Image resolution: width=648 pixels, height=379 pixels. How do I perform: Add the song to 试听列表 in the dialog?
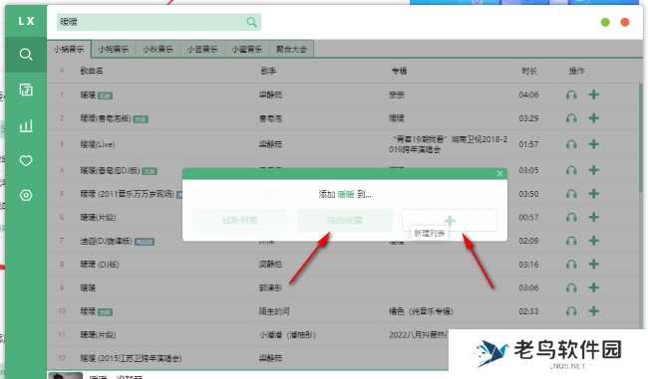pyautogui.click(x=239, y=220)
